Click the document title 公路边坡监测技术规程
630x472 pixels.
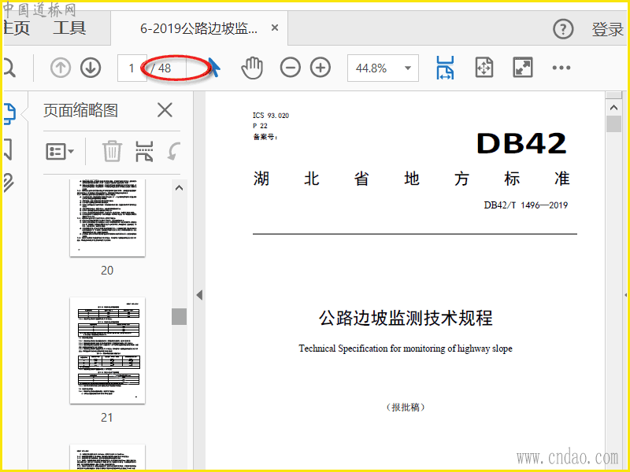pyautogui.click(x=406, y=318)
